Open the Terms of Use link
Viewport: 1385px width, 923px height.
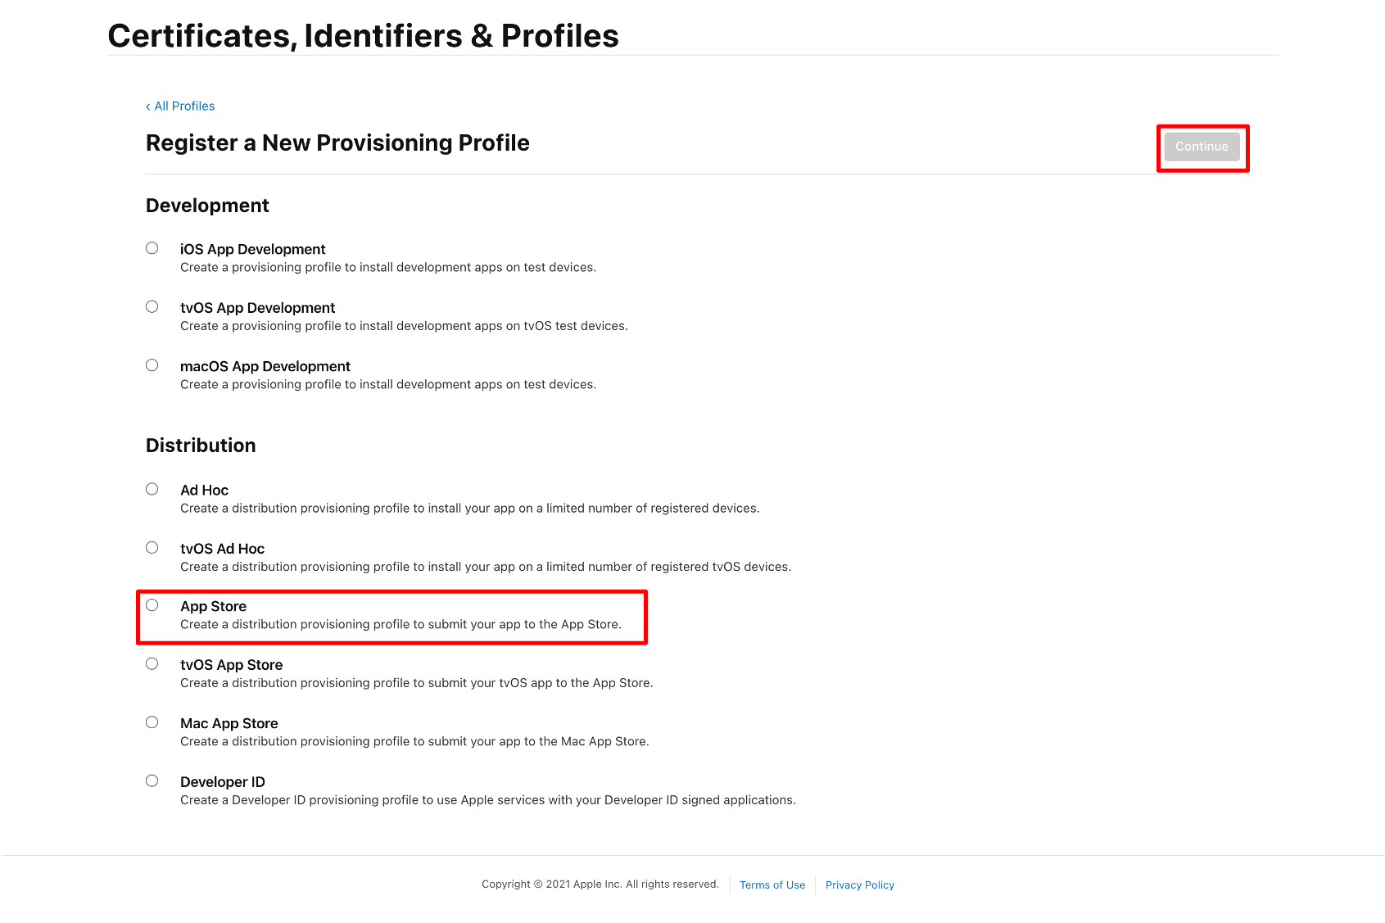point(772,885)
